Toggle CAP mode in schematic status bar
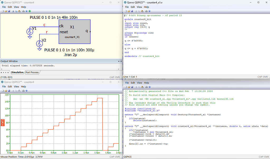The height and width of the screenshot is (159, 270). click(112, 77)
